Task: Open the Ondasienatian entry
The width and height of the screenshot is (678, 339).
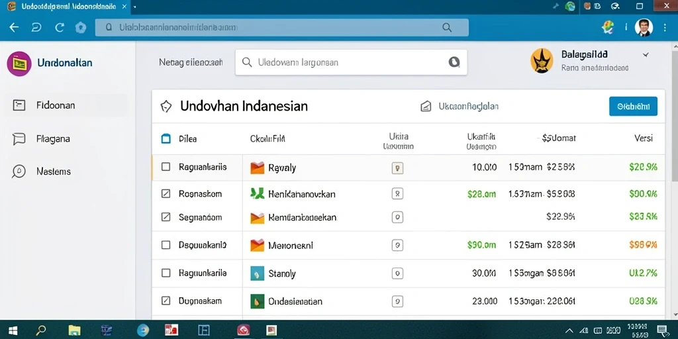Action: pyautogui.click(x=295, y=301)
